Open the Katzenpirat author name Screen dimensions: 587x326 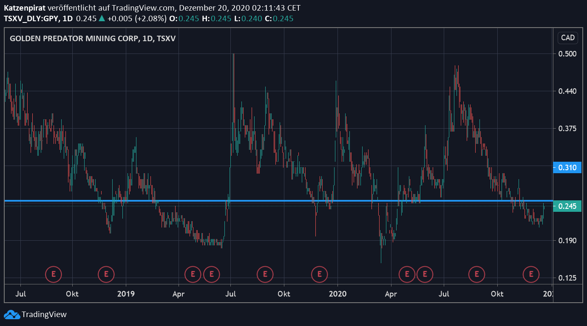[x=25, y=8]
